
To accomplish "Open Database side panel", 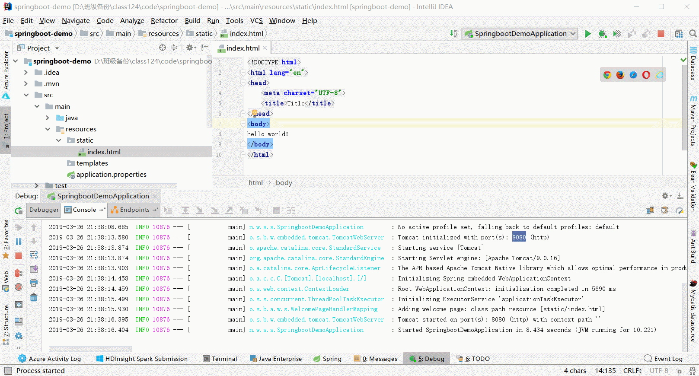I will (693, 64).
